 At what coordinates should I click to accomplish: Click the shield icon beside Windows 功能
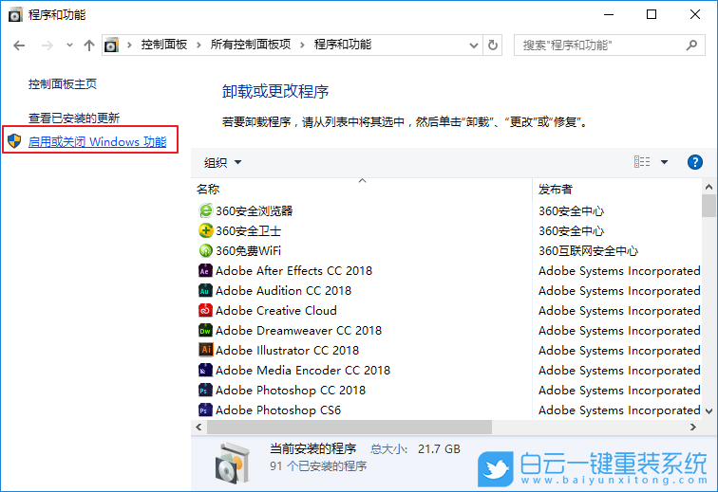click(14, 141)
